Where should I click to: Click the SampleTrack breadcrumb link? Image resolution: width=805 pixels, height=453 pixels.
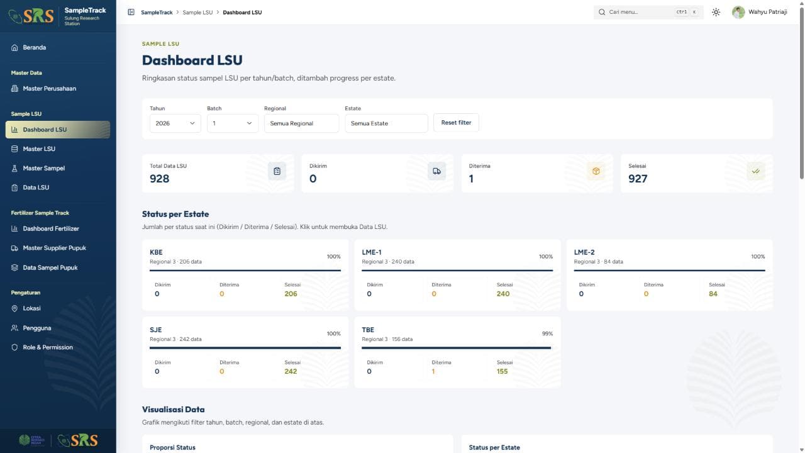[157, 12]
